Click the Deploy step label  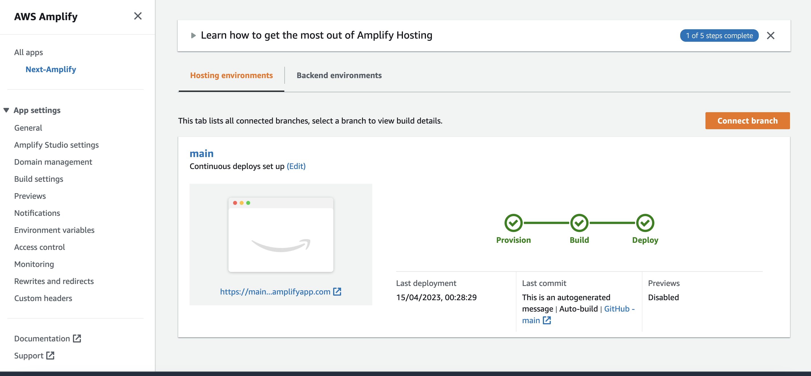point(645,240)
